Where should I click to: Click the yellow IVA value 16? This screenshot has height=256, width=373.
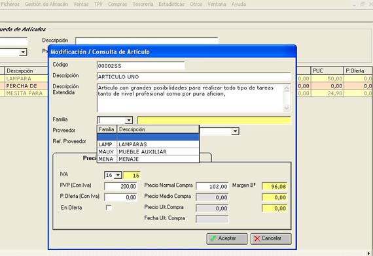[132, 175]
